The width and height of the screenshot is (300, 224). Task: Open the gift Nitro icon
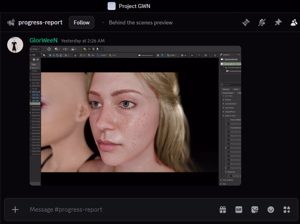pyautogui.click(x=223, y=210)
